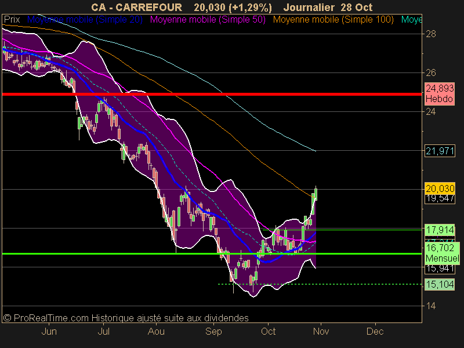Click the 26 price axis label
Image resolution: width=464 pixels, height=348 pixels.
431,72
